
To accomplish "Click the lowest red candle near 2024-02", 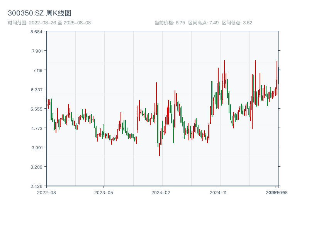I will tap(160, 150).
